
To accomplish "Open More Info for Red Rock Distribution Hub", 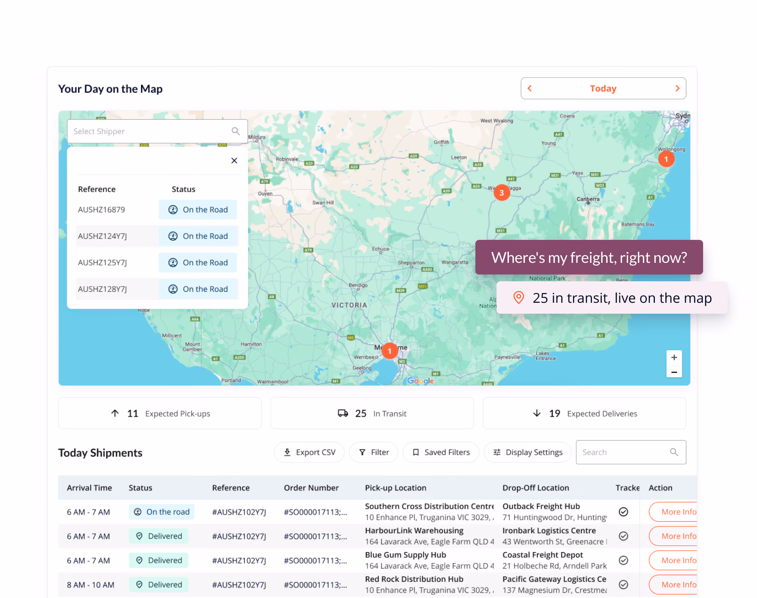I will (673, 584).
